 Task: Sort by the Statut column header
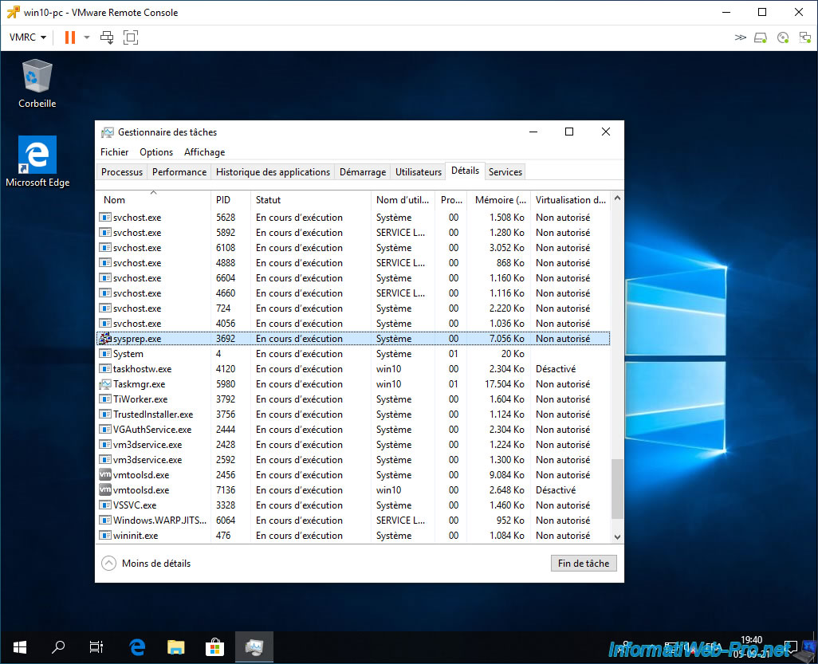pyautogui.click(x=310, y=200)
